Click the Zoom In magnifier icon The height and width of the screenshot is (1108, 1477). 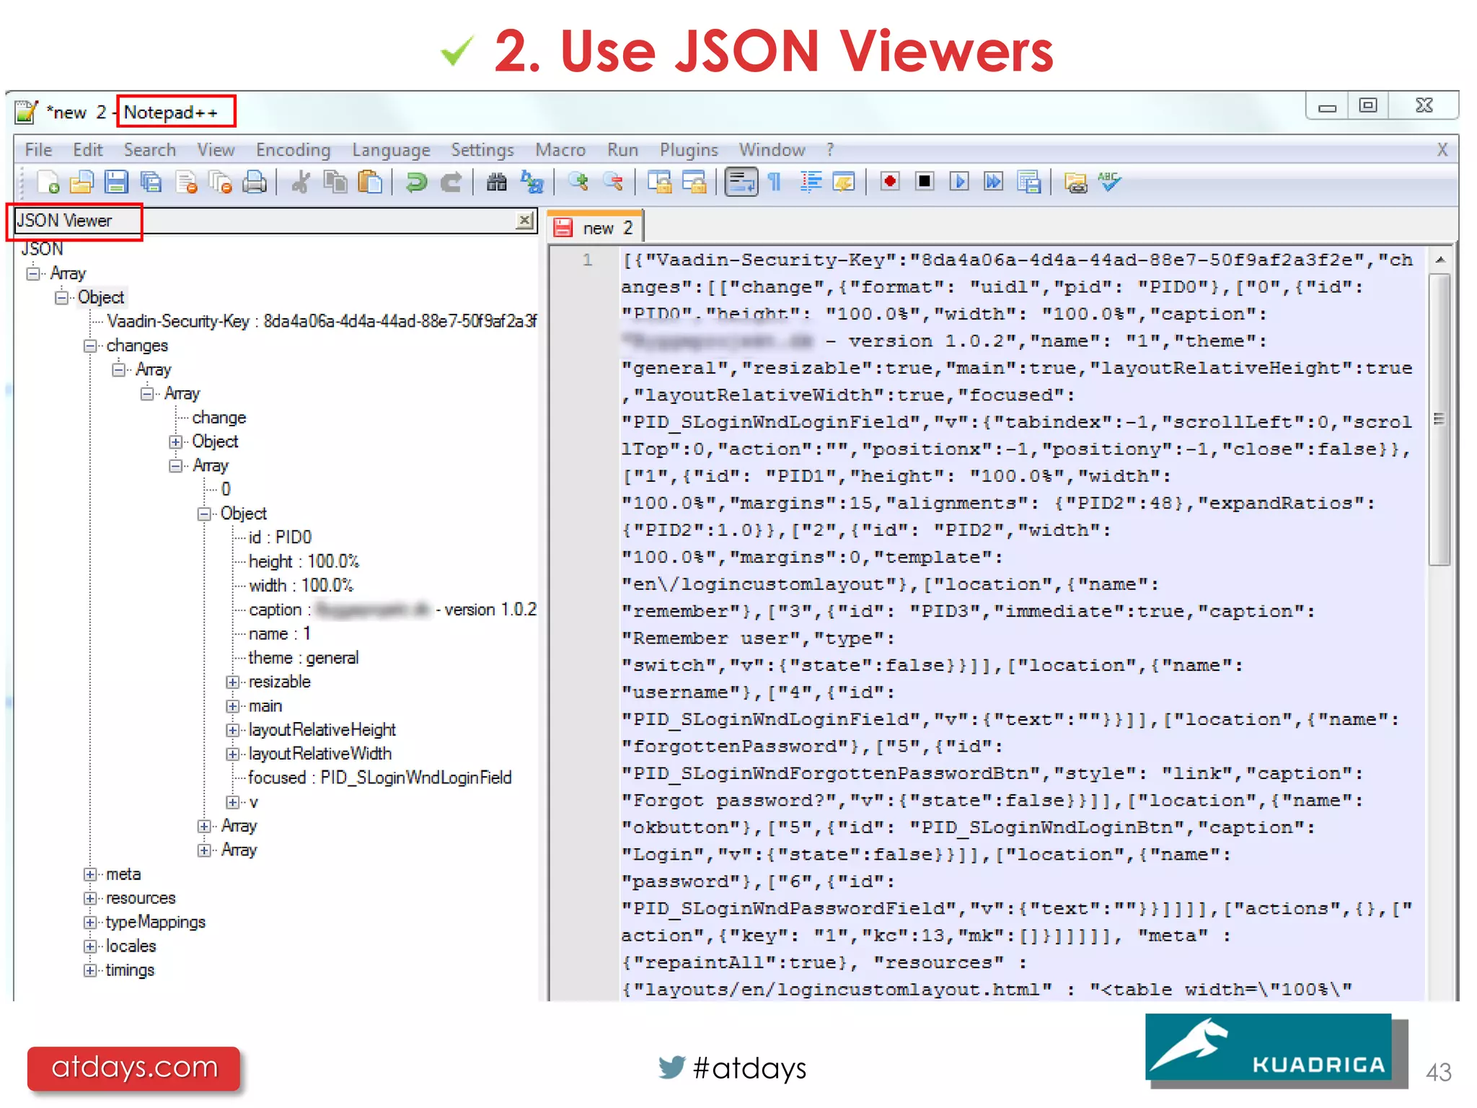578,182
